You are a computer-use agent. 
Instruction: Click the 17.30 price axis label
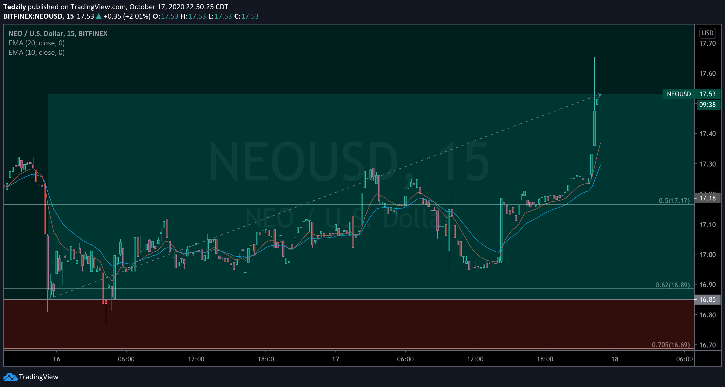pos(707,164)
